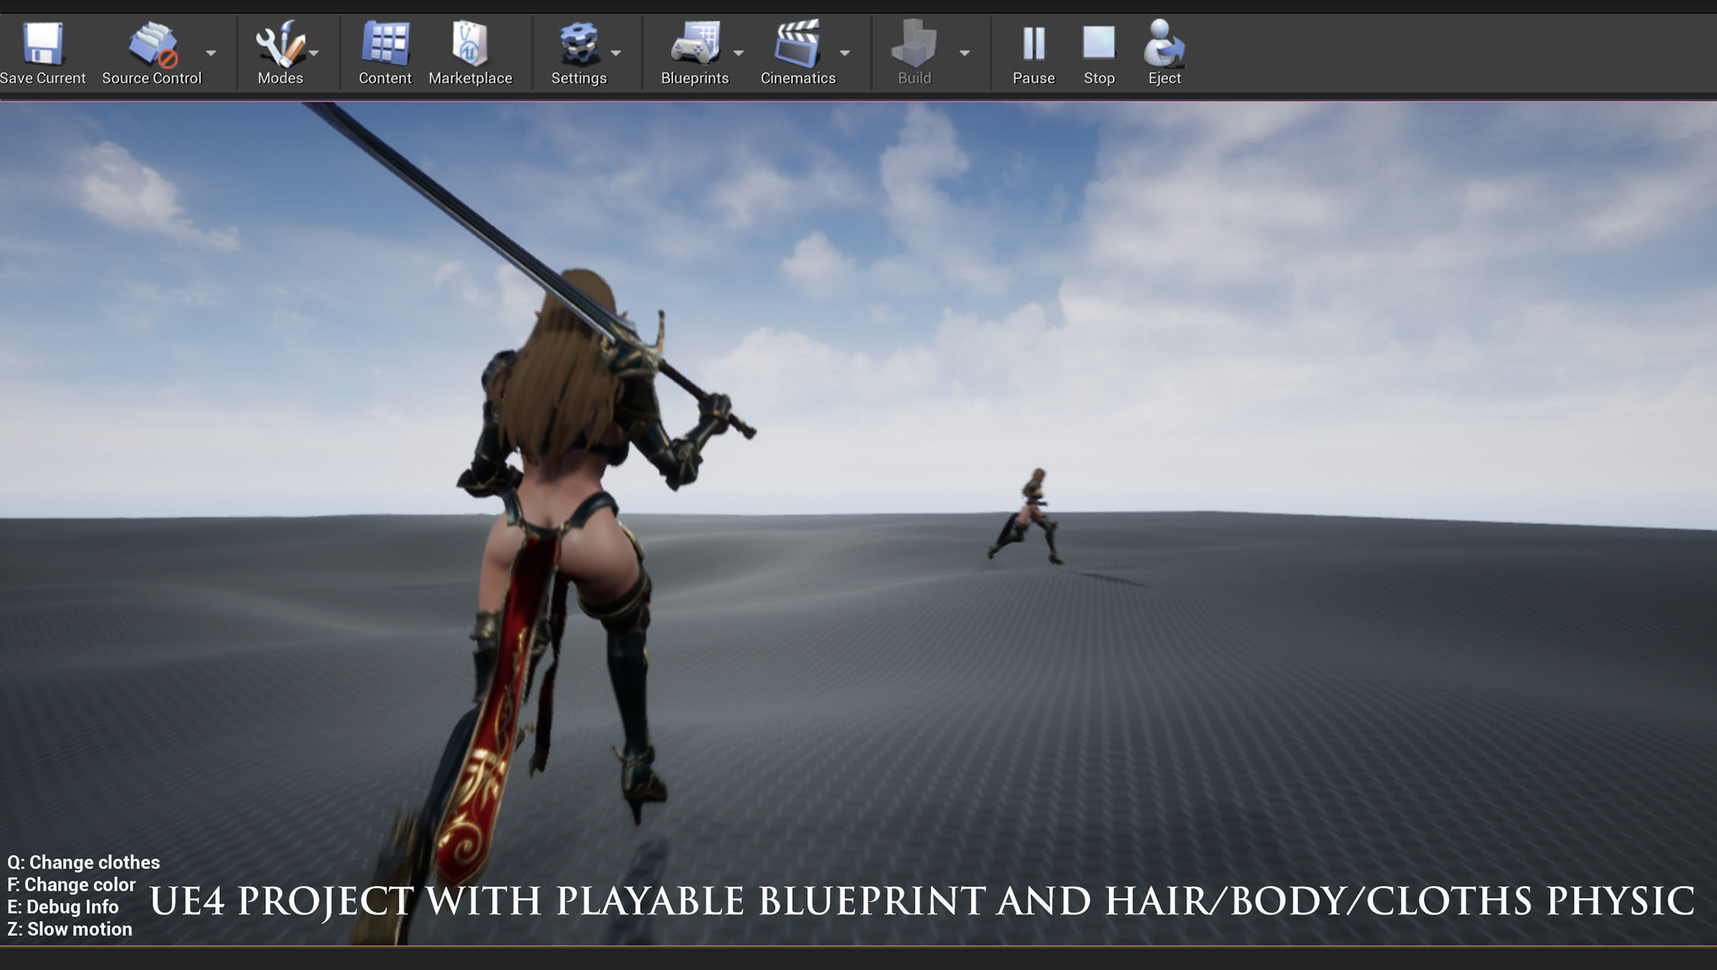Open the Marketplace shopping bag icon

(470, 44)
